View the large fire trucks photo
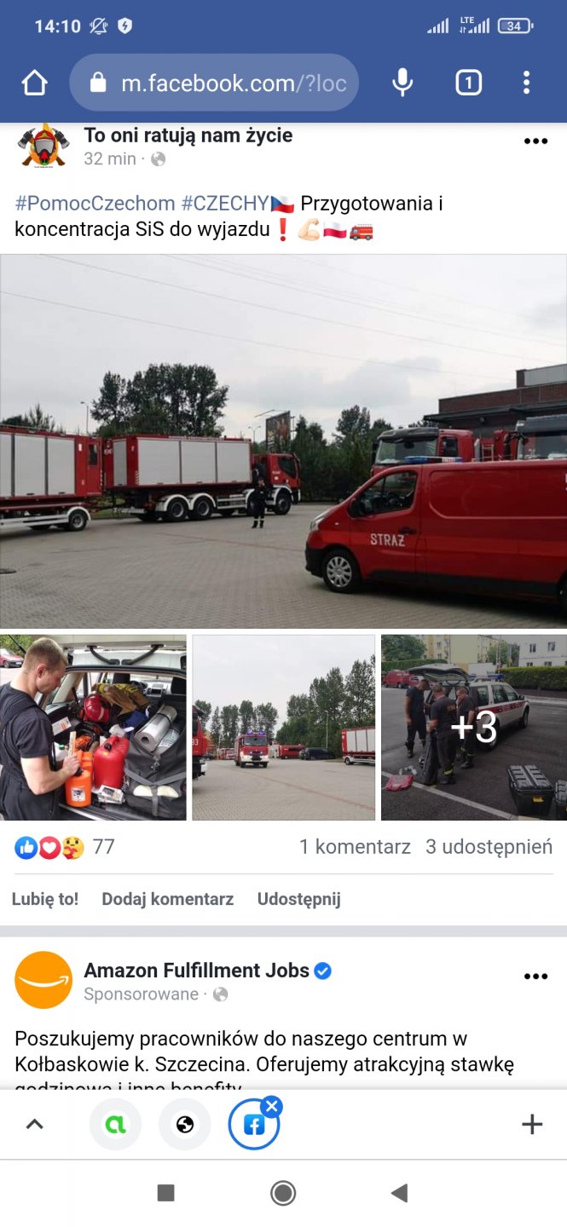Screen dimensions: 567x1227 [283, 441]
